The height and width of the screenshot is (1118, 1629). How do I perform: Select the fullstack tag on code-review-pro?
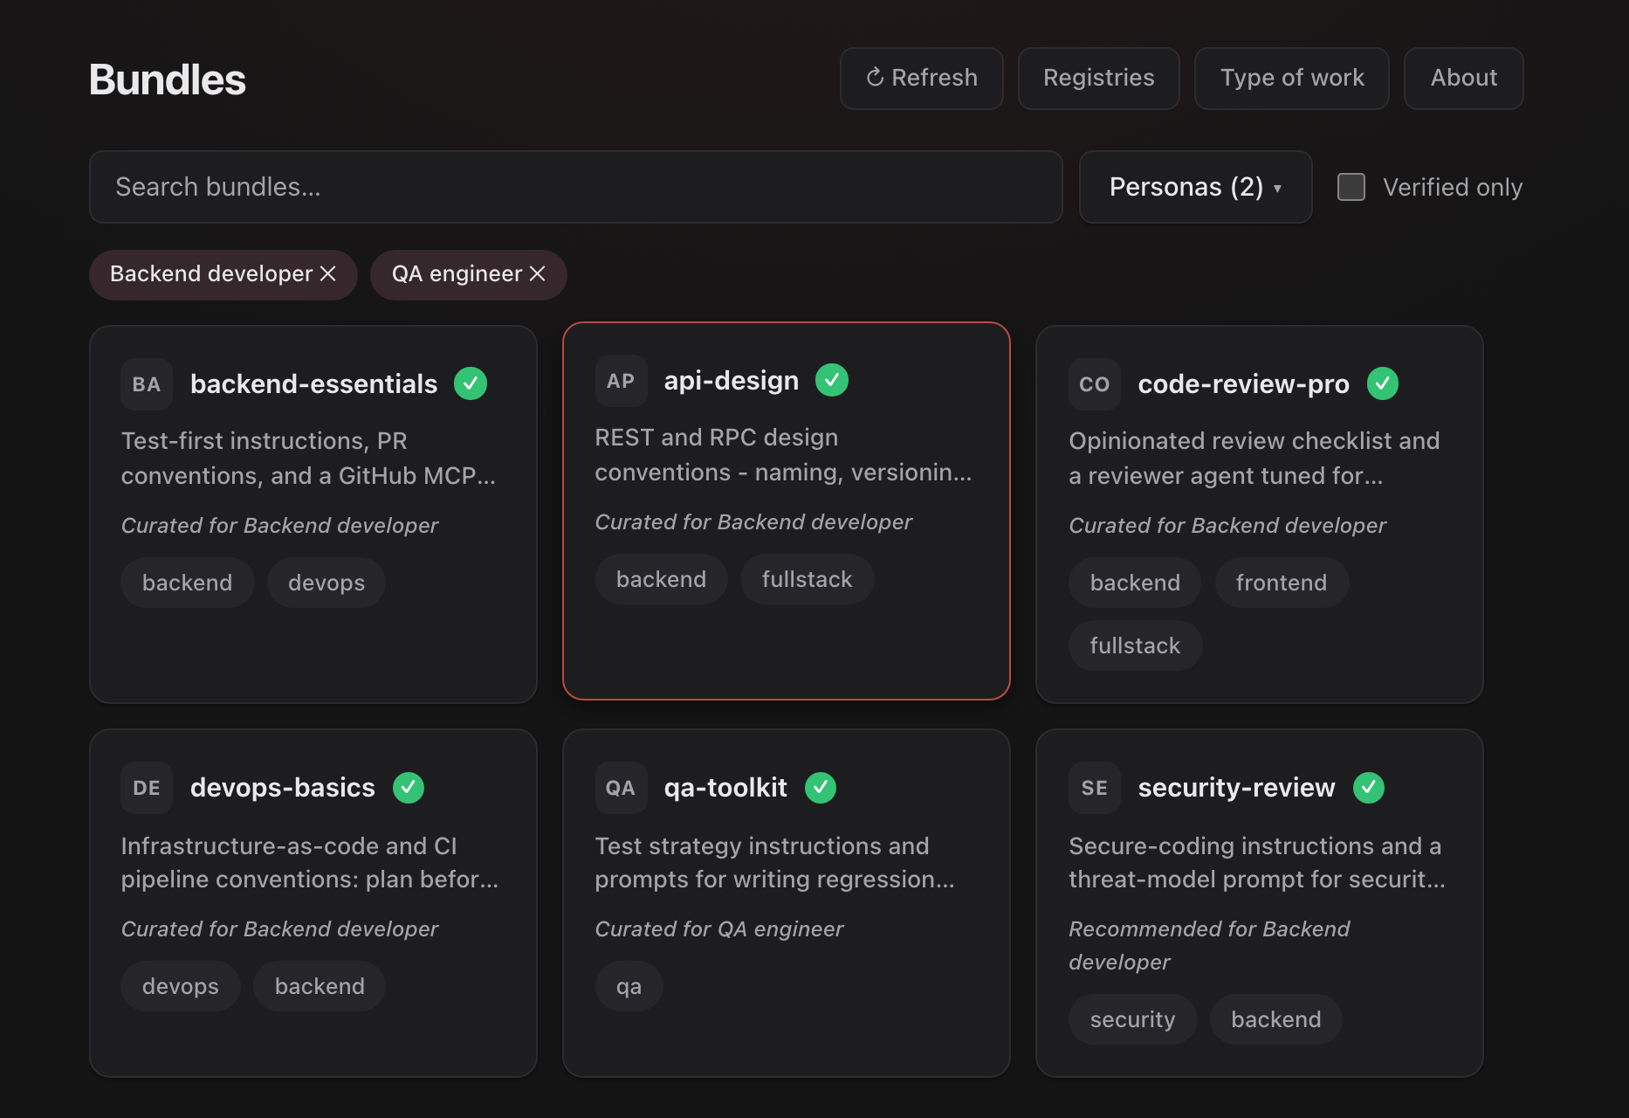click(x=1135, y=645)
